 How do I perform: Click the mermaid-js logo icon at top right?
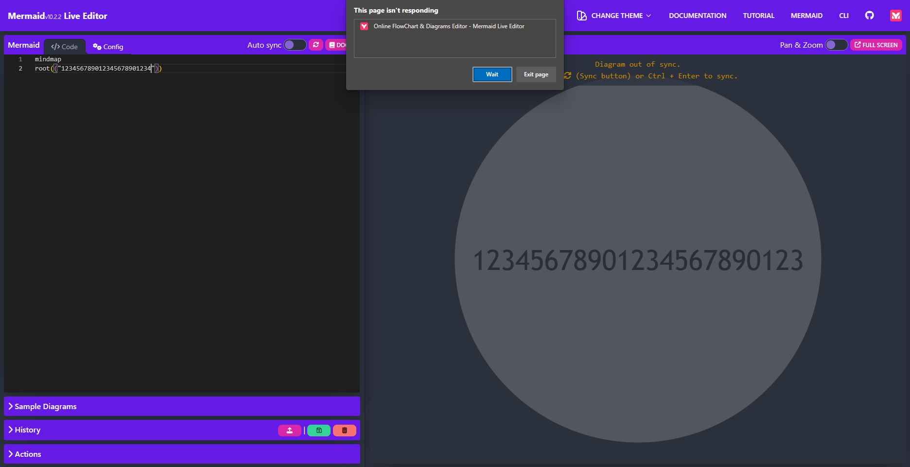[x=895, y=15]
